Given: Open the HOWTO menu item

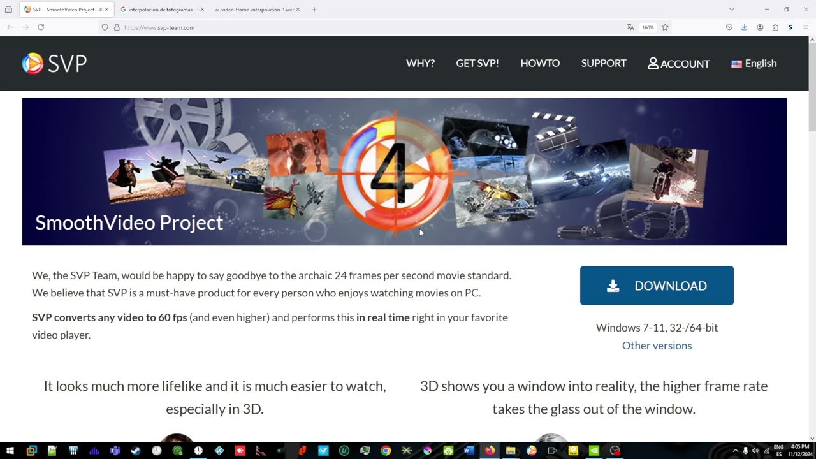Looking at the screenshot, I should coord(540,63).
